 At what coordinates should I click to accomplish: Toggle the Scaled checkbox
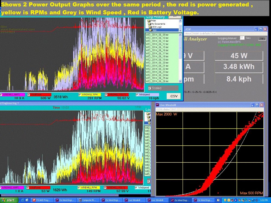click(x=150, y=88)
